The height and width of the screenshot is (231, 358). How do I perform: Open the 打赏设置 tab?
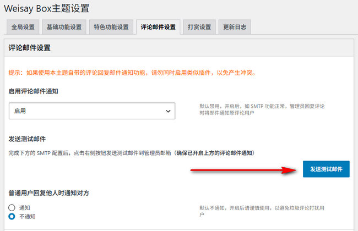pyautogui.click(x=199, y=27)
